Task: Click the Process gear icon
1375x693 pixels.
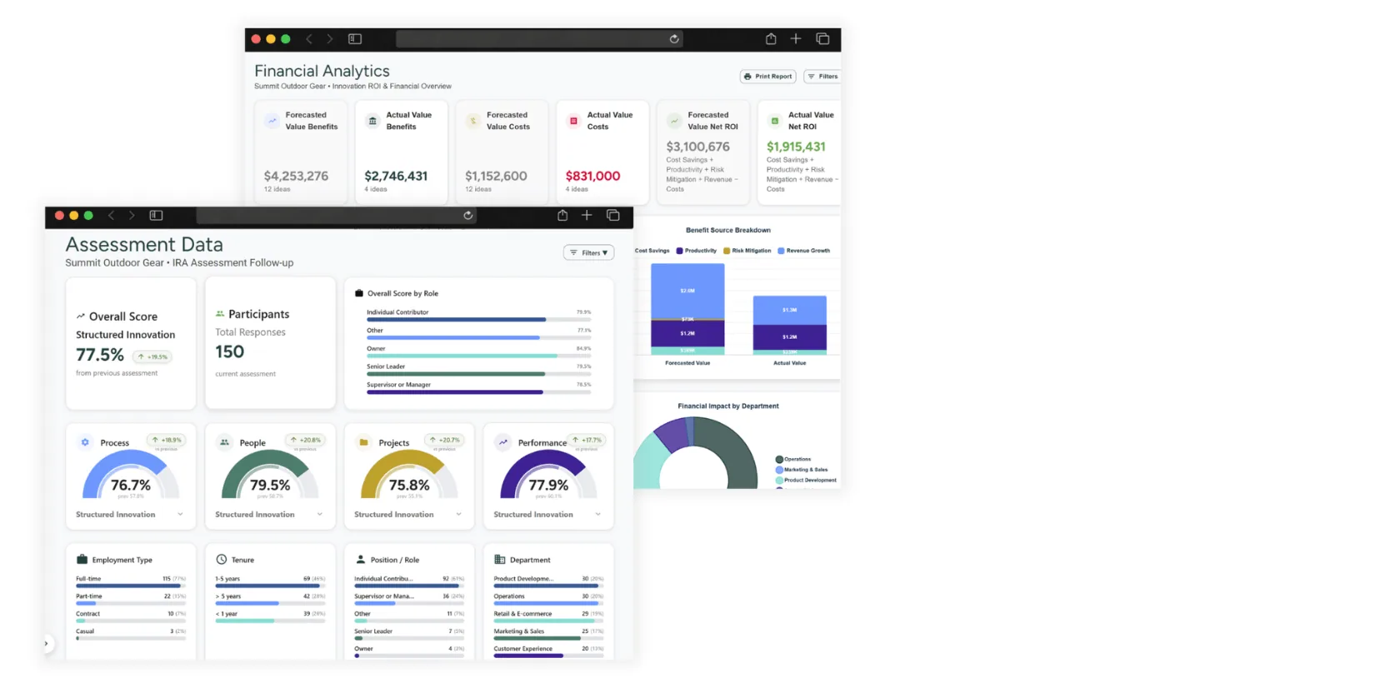Action: [85, 442]
